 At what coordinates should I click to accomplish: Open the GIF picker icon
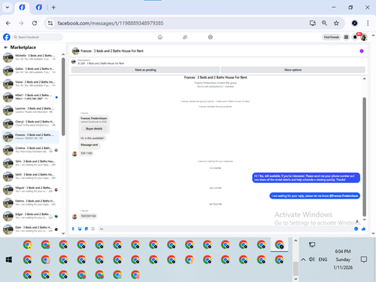(x=93, y=229)
